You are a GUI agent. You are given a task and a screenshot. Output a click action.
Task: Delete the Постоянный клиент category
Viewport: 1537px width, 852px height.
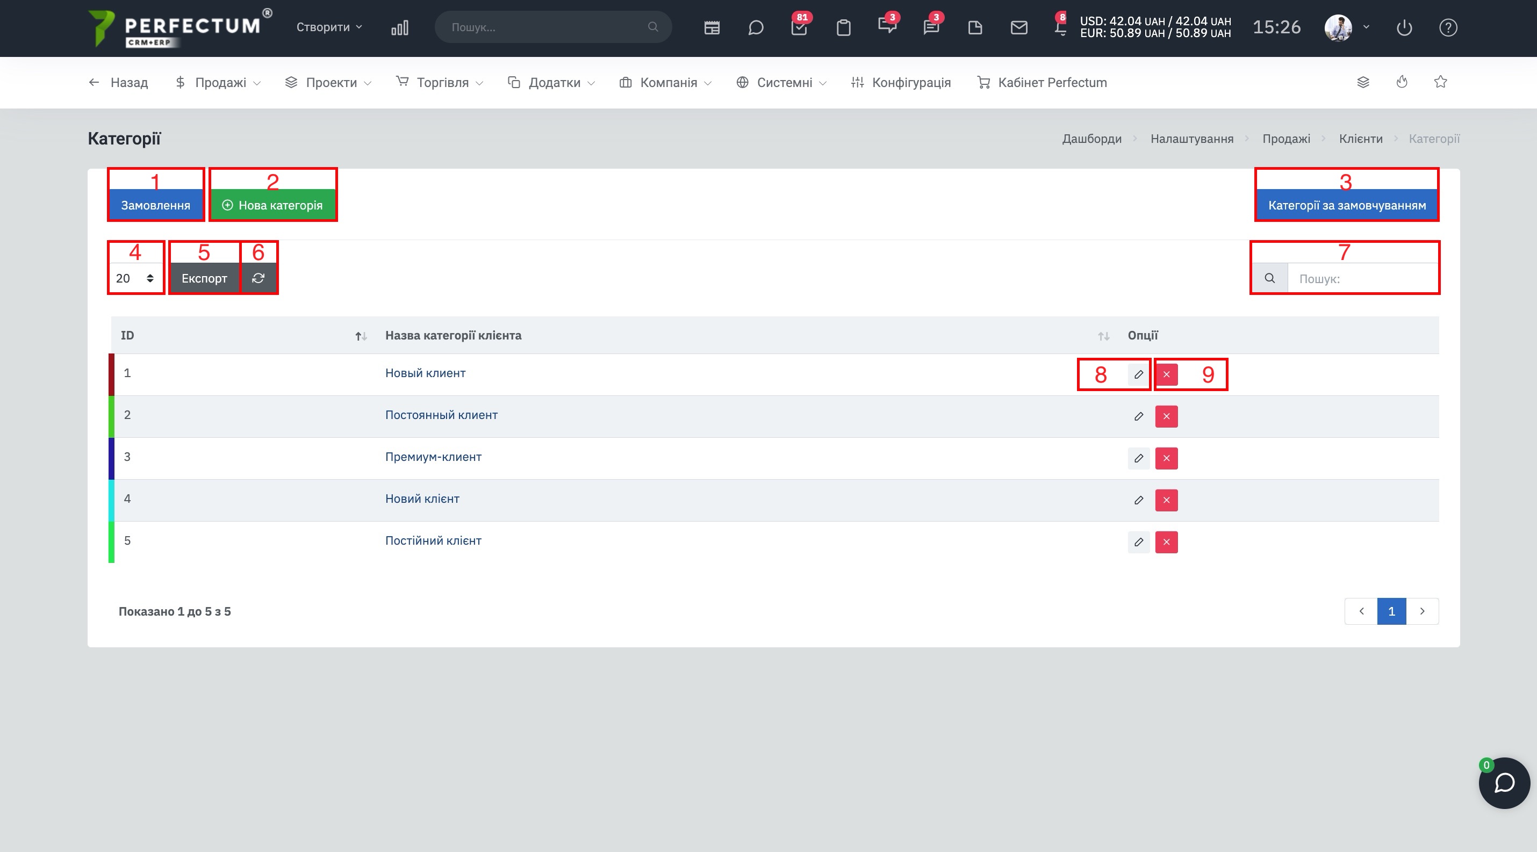pyautogui.click(x=1167, y=416)
